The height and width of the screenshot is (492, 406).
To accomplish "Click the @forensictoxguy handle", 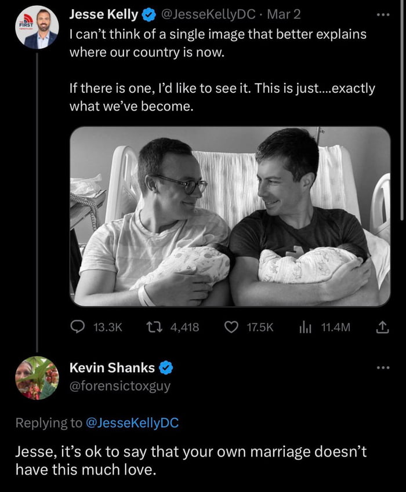I will point(120,386).
